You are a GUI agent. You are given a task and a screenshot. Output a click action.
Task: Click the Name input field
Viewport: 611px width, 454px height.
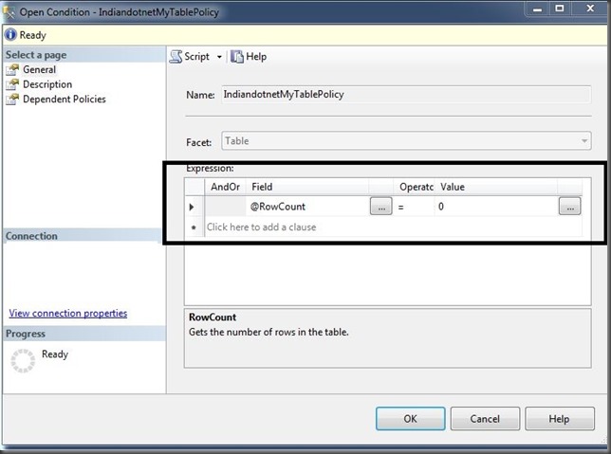point(406,94)
